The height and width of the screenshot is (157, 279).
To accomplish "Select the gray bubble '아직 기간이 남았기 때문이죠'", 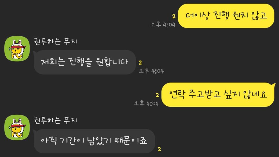I will tap(94, 141).
